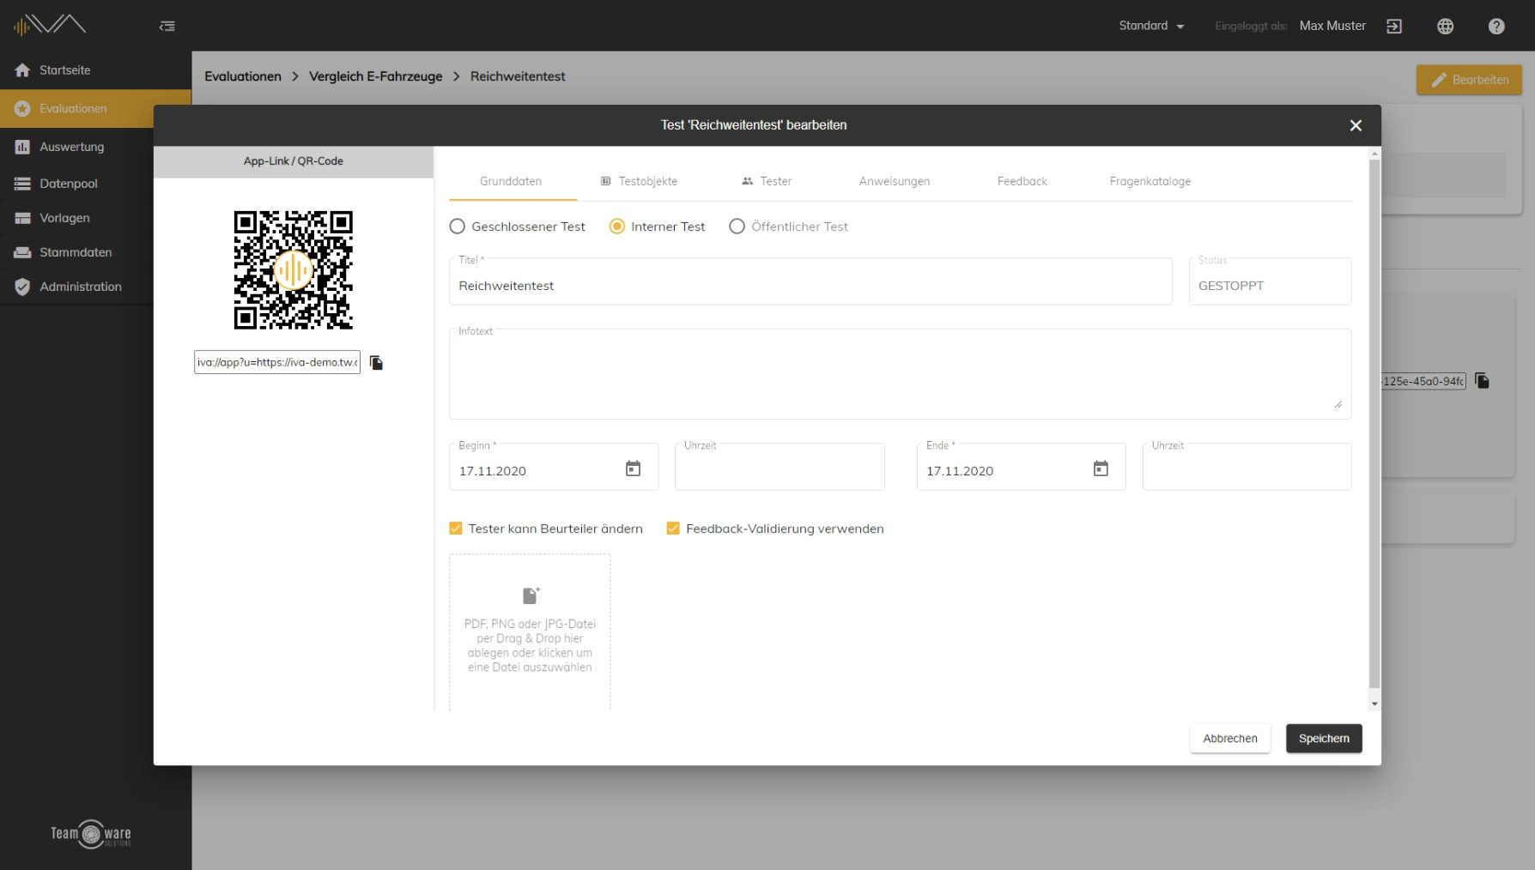Click into the Titel input field
Screen dimensions: 1535x870
click(810, 282)
